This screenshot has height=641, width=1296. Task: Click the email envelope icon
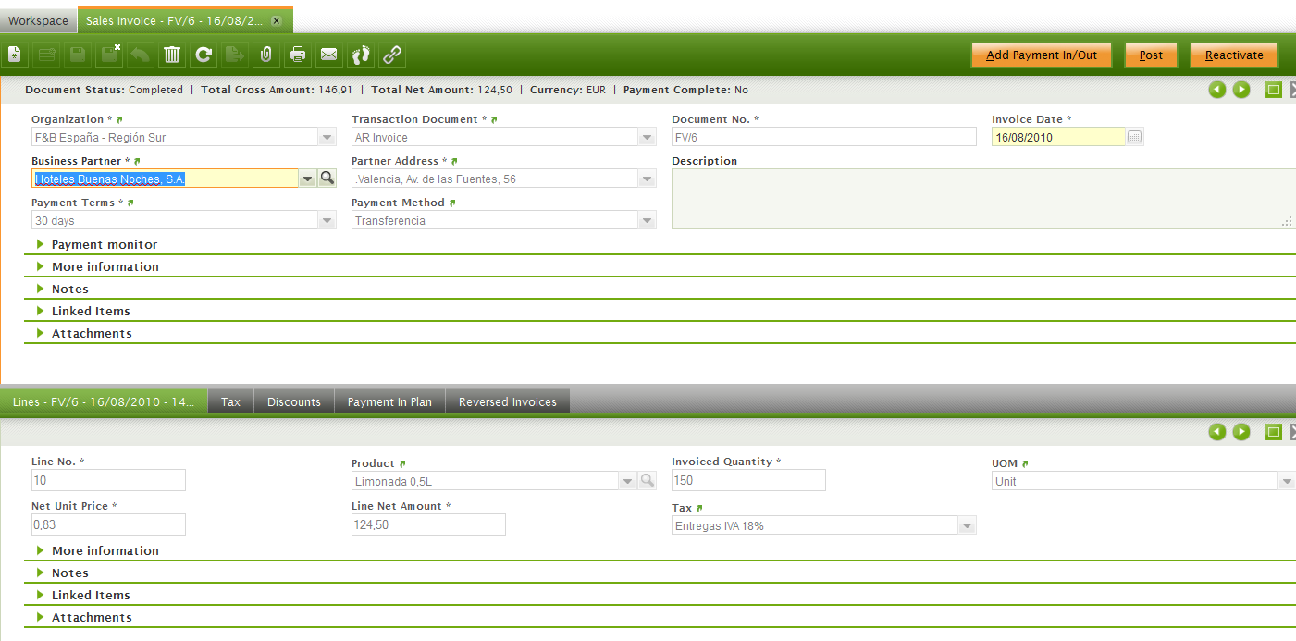(328, 55)
